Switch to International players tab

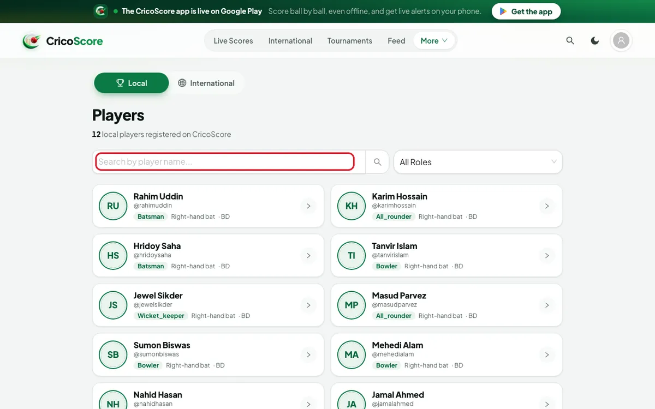point(206,83)
